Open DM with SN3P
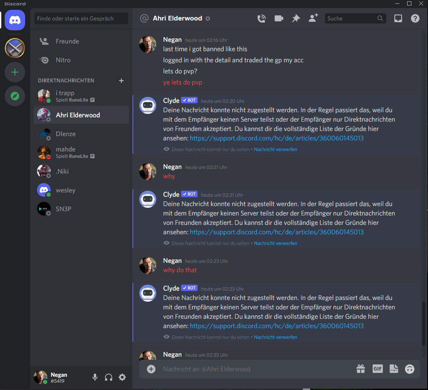The image size is (428, 390). (81, 209)
